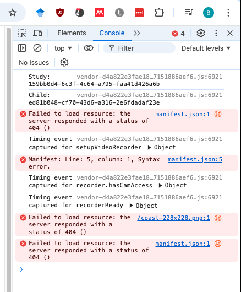
Task: Open the red Mendeley extension icon
Action: tap(100, 13)
